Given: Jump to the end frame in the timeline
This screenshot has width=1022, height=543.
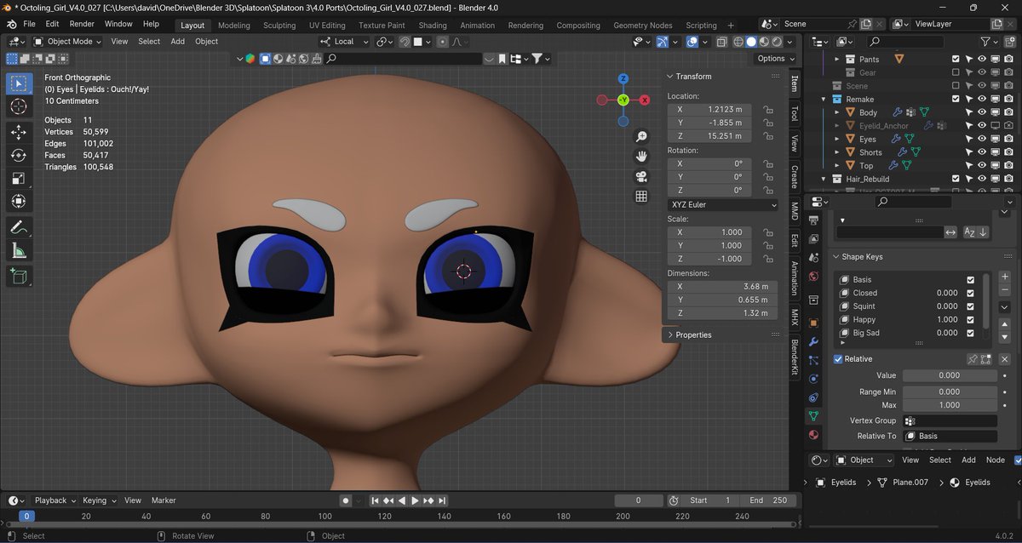Looking at the screenshot, I should [441, 500].
